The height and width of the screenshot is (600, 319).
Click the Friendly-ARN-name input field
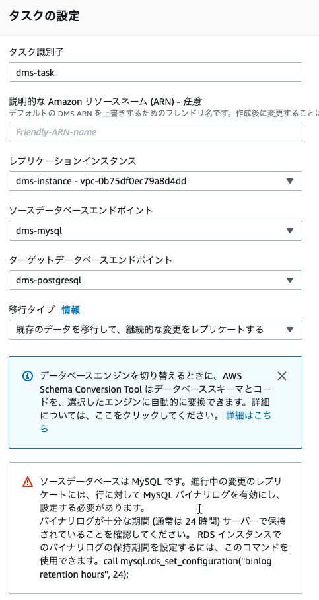tap(155, 131)
